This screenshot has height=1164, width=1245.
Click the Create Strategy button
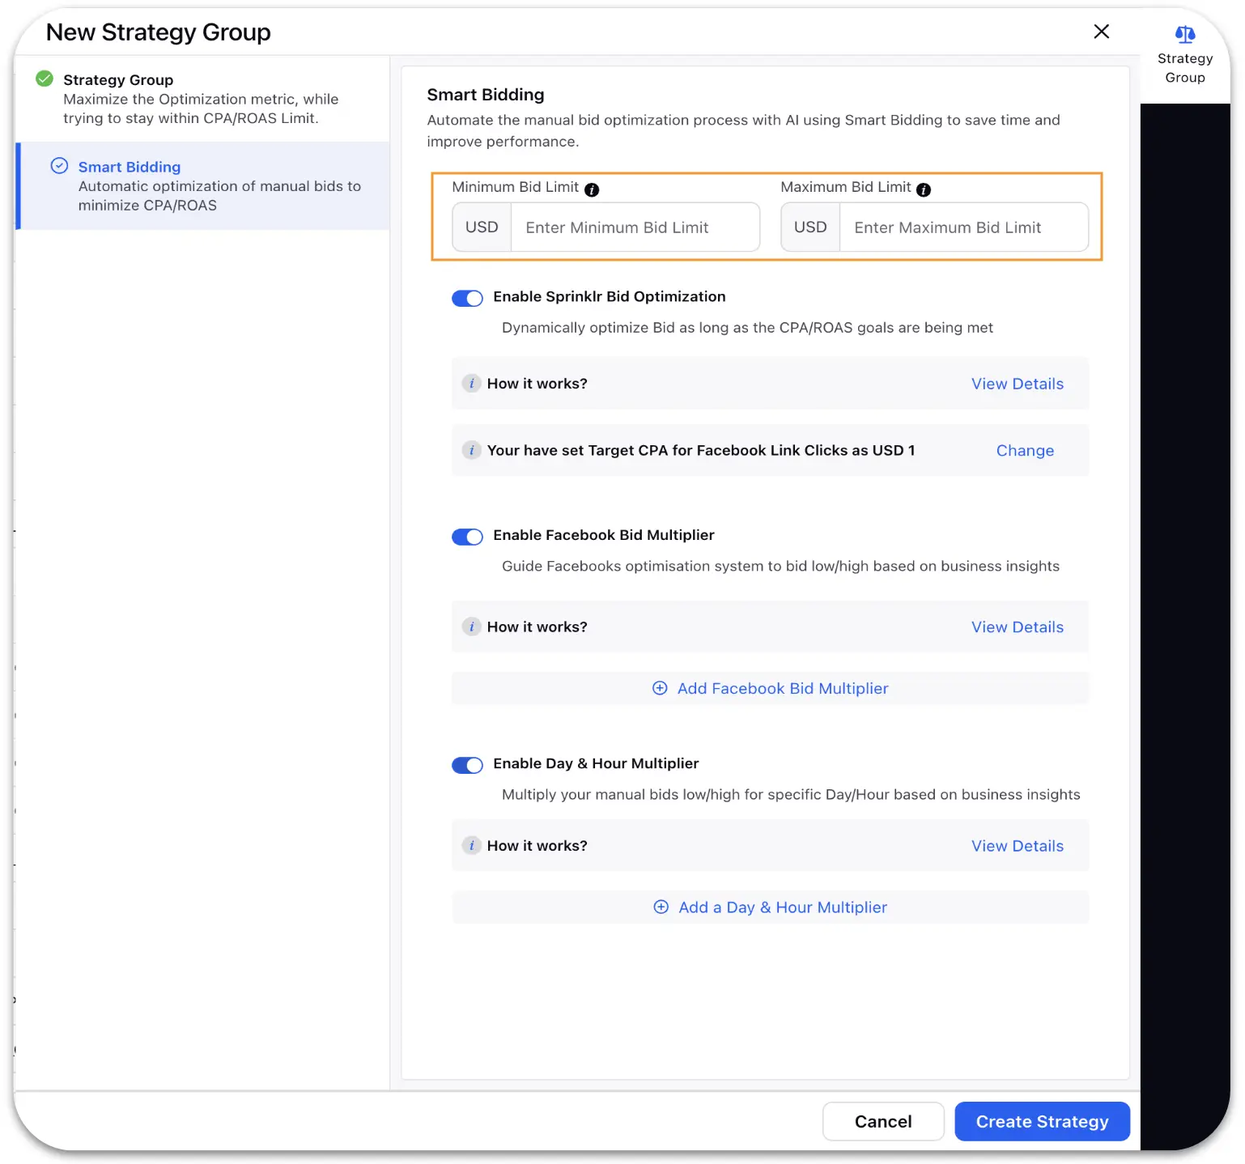(x=1042, y=1121)
